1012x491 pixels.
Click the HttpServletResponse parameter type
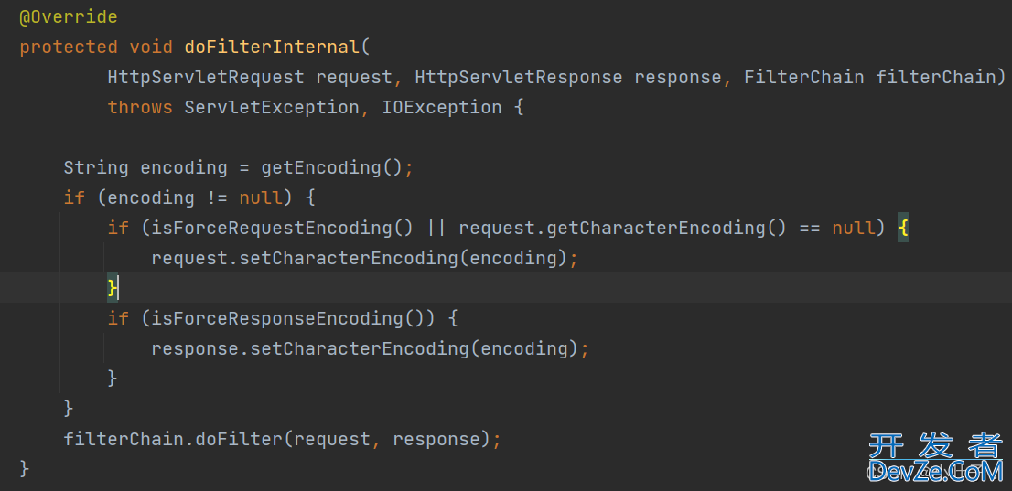tap(519, 78)
